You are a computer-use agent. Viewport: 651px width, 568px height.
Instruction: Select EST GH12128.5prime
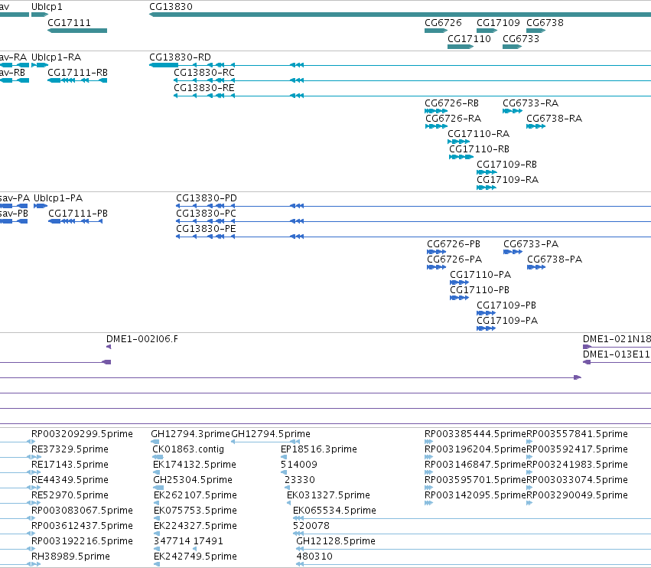click(336, 541)
